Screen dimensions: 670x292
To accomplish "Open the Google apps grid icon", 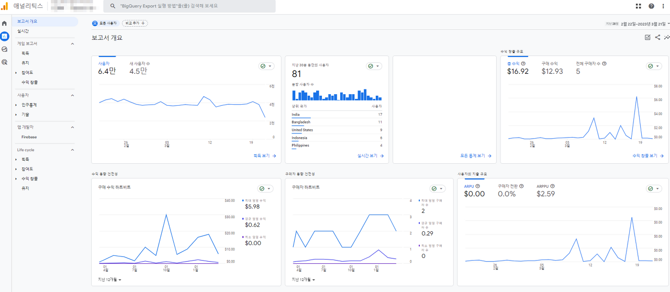I will (638, 6).
